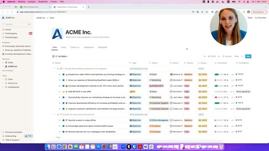Image resolution: width=269 pixels, height=151 pixels.
Task: Switch to the Ziele tab
Action: pyautogui.click(x=55, y=47)
